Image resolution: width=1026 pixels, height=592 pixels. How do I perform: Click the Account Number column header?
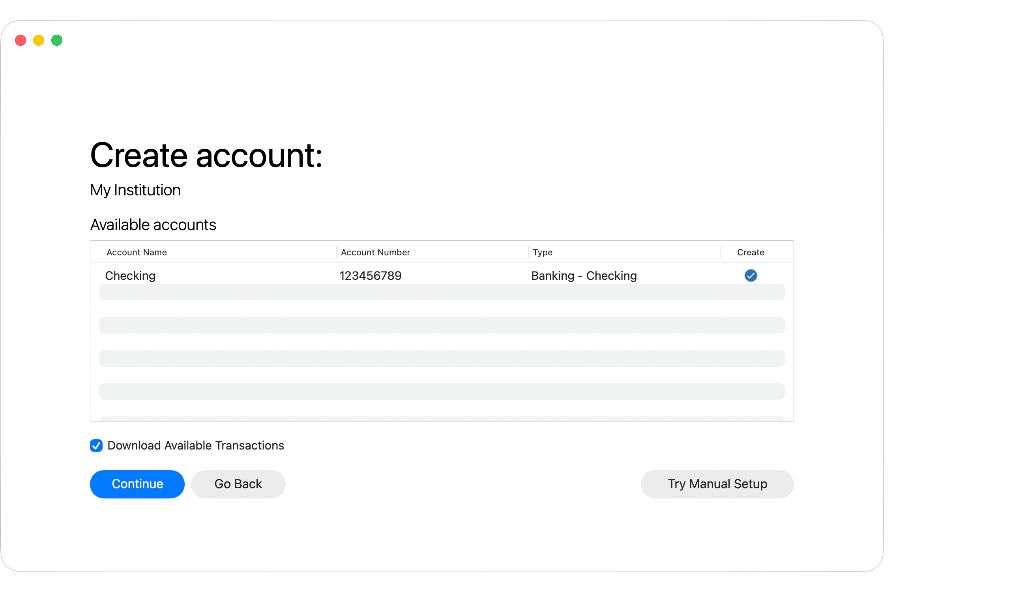coord(375,252)
